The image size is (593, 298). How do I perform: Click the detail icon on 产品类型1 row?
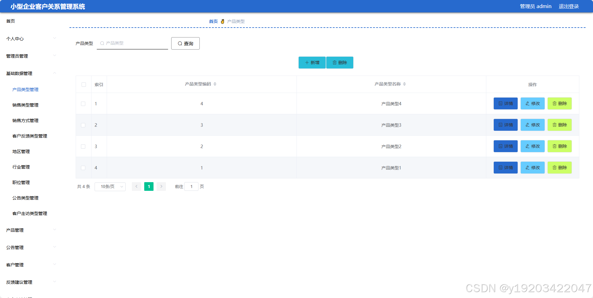pos(500,168)
